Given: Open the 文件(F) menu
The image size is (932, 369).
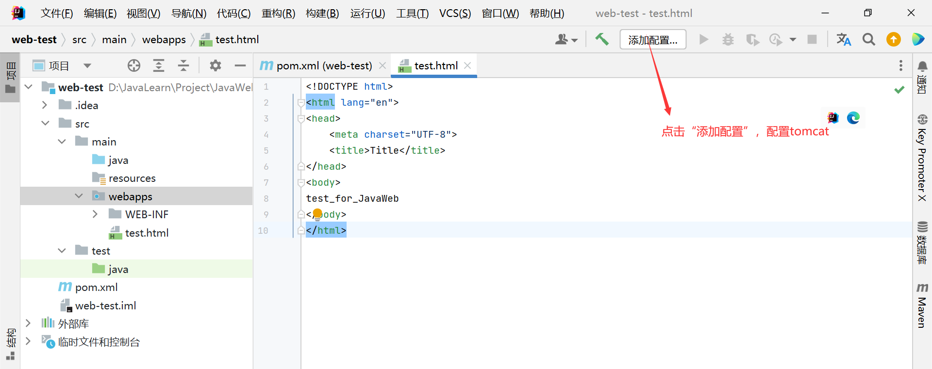Looking at the screenshot, I should coord(57,13).
